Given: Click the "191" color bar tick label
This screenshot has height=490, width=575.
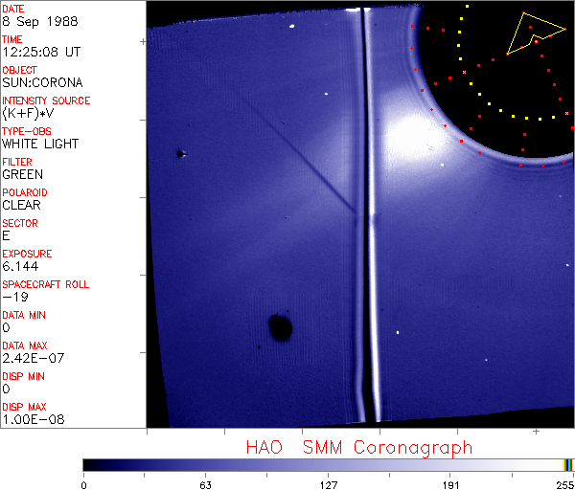Looking at the screenshot, I should click(x=450, y=485).
